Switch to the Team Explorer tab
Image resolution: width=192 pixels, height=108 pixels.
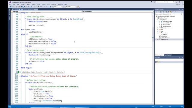pos(168,55)
